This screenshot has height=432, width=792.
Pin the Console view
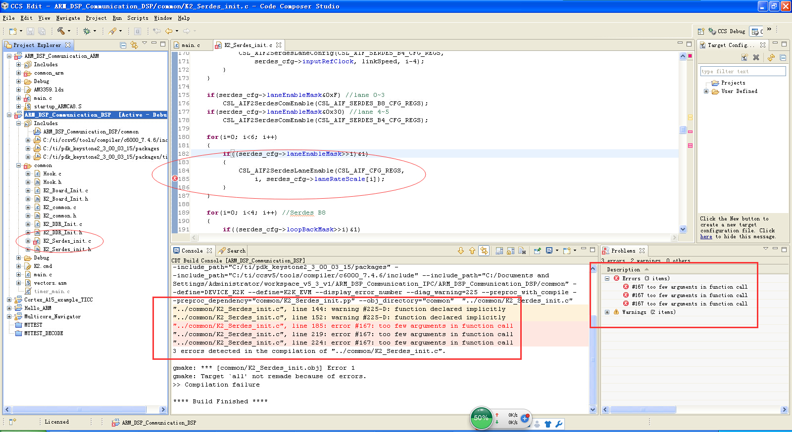[x=537, y=251]
